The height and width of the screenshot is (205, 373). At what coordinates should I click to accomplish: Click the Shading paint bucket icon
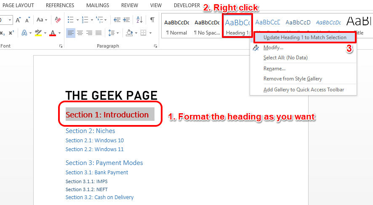(x=129, y=33)
